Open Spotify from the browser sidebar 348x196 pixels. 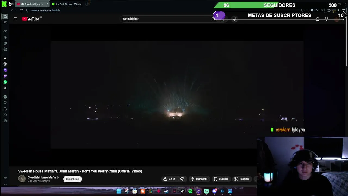point(5,97)
